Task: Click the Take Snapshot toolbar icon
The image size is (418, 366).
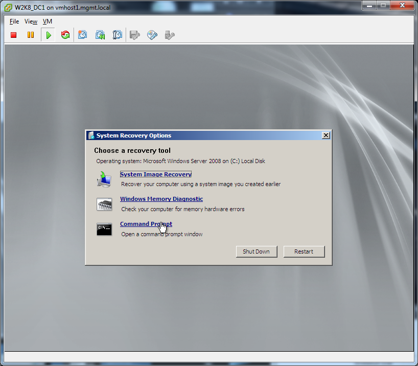Action: click(x=82, y=35)
